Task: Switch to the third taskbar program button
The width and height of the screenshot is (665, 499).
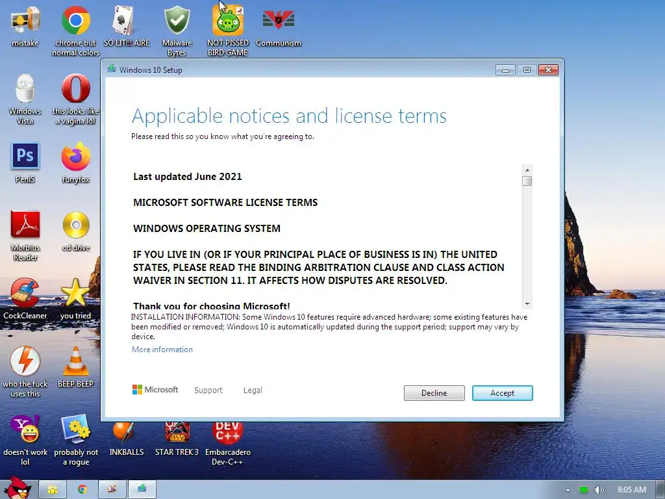Action: click(112, 489)
